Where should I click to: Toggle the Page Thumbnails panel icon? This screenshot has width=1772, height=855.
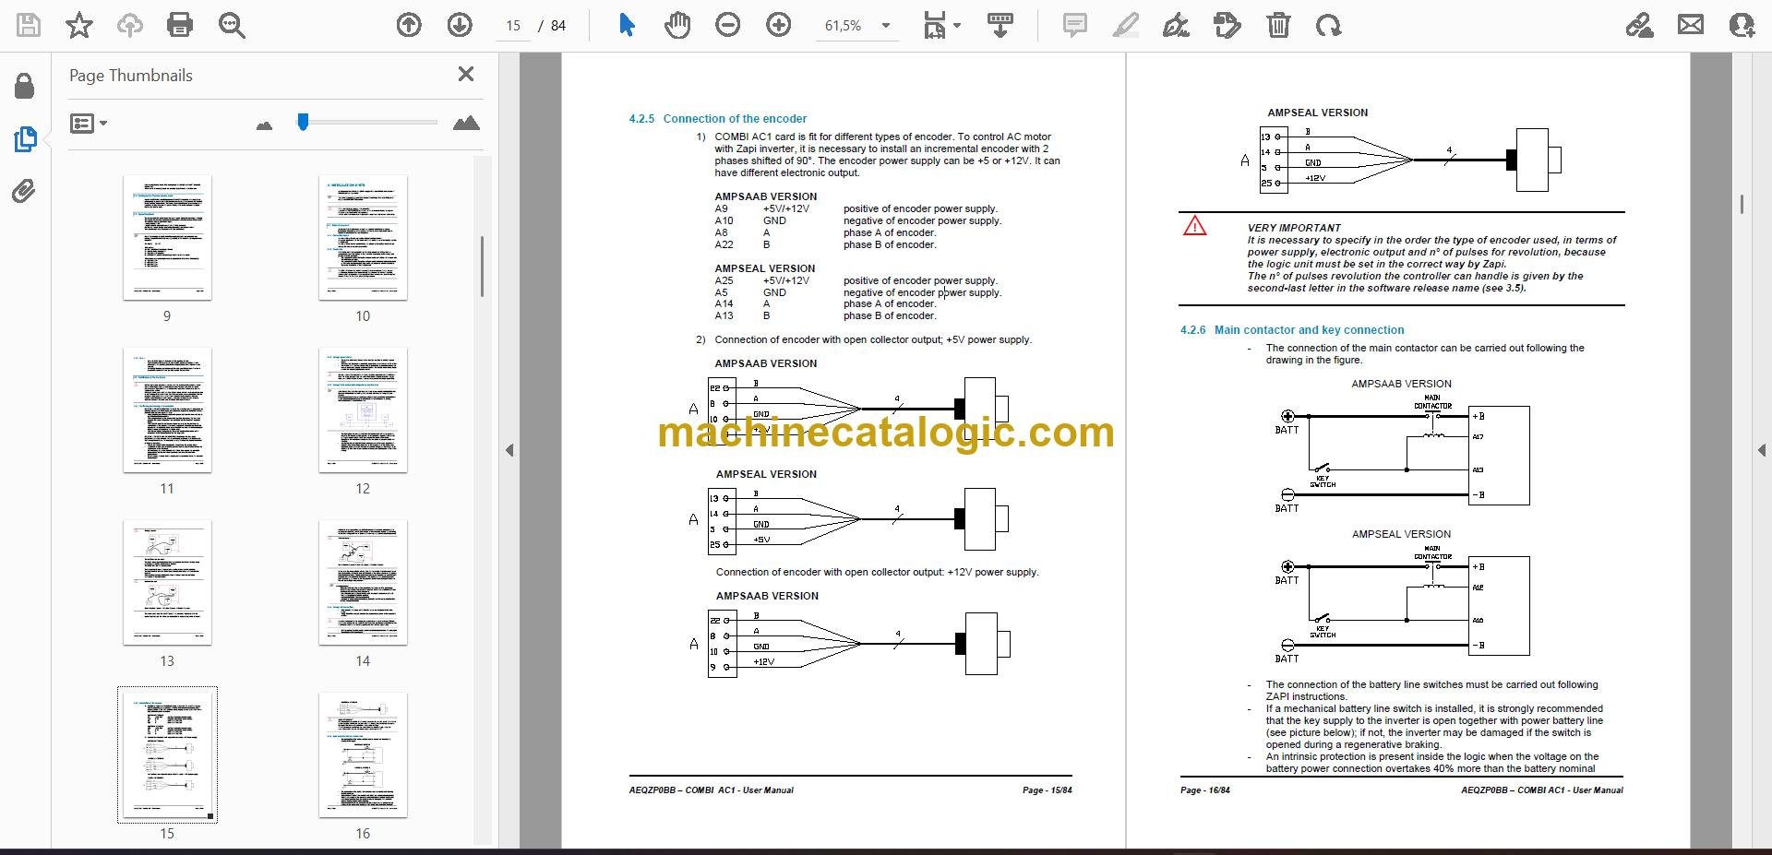(x=25, y=139)
